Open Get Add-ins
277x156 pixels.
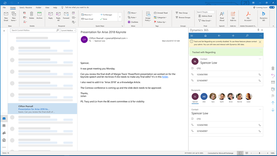[233, 16]
